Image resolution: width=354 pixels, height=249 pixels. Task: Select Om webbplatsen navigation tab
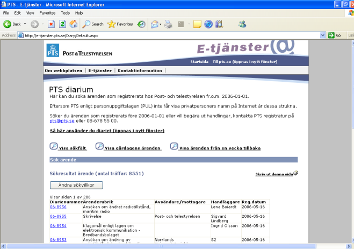point(63,70)
